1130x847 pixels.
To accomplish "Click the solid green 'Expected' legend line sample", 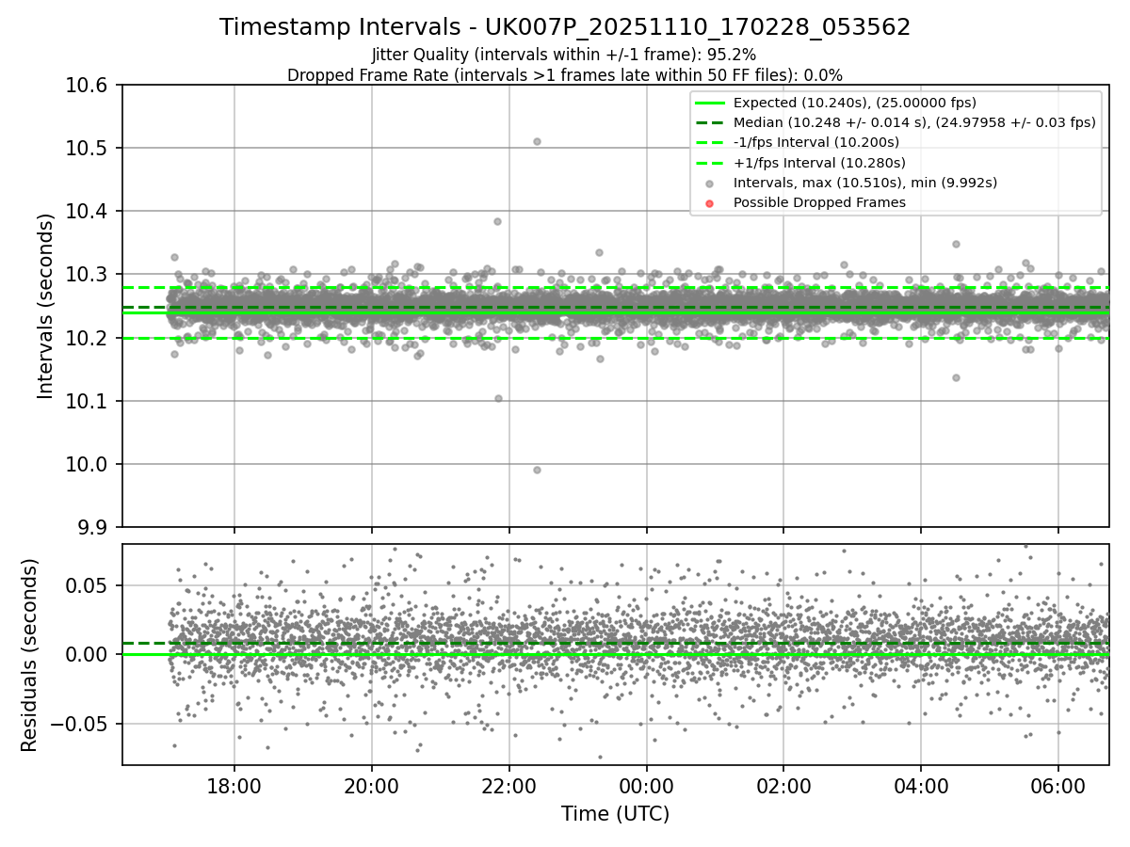I will tap(710, 104).
